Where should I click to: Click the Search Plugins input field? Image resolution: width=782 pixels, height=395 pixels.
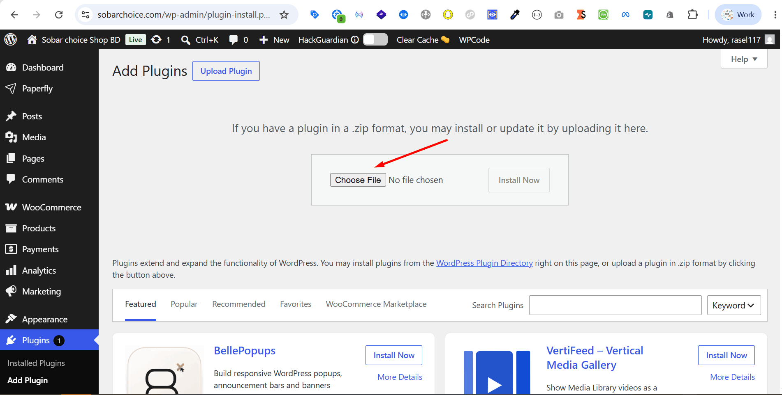tap(615, 305)
